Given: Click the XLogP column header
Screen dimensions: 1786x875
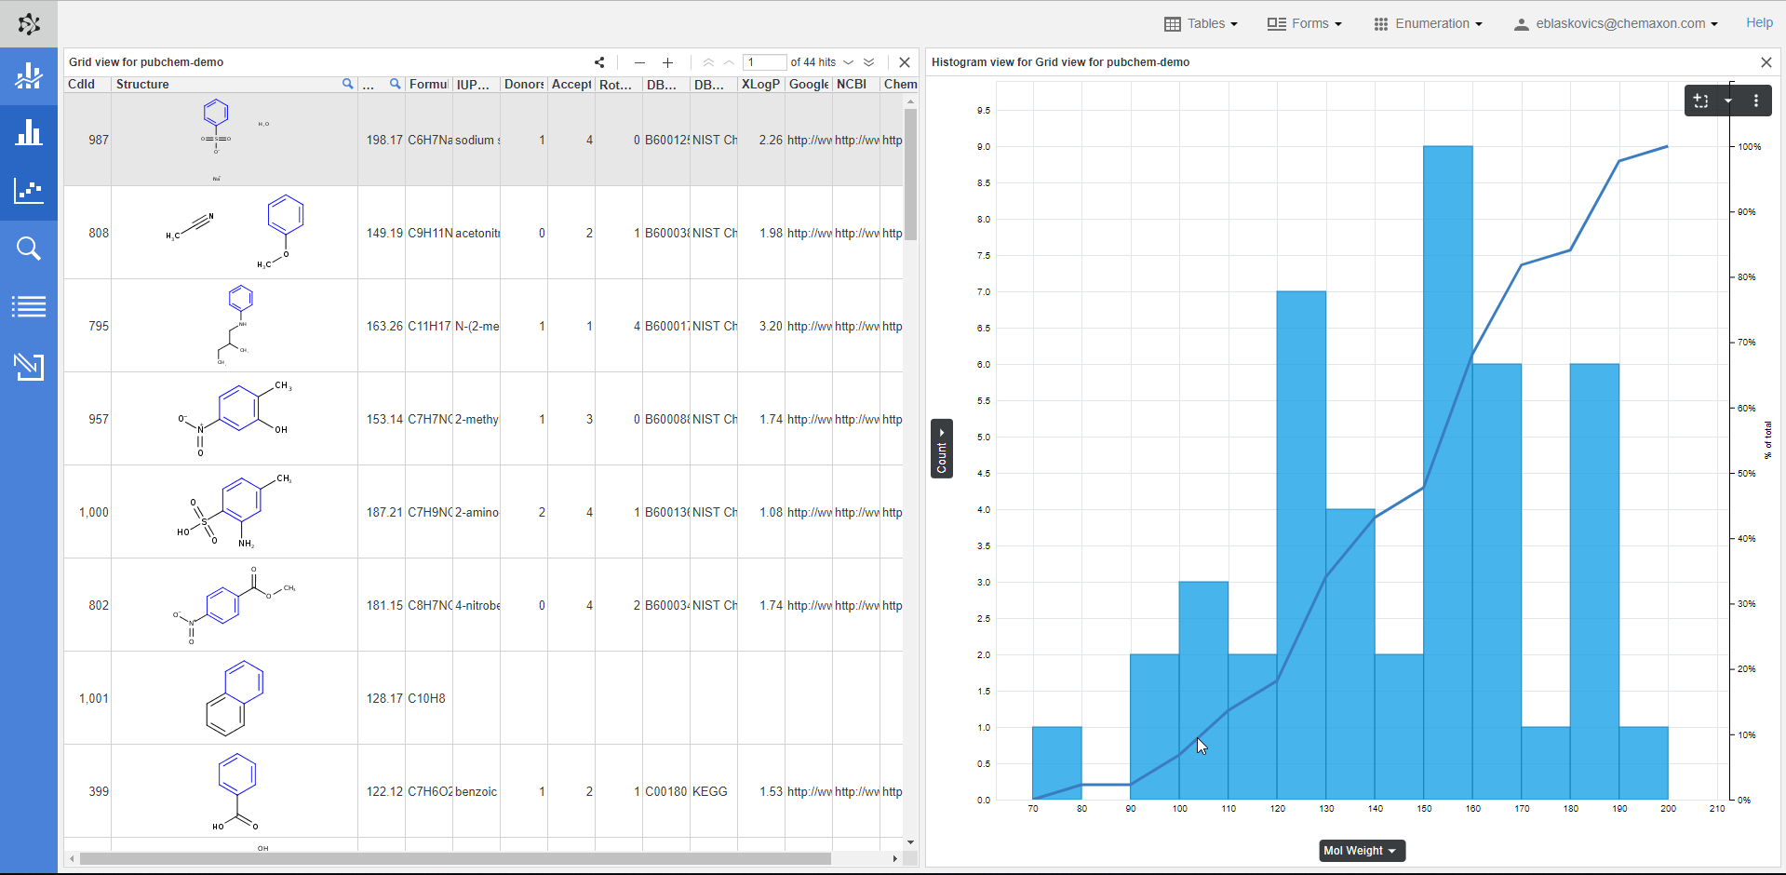Looking at the screenshot, I should click(x=760, y=84).
